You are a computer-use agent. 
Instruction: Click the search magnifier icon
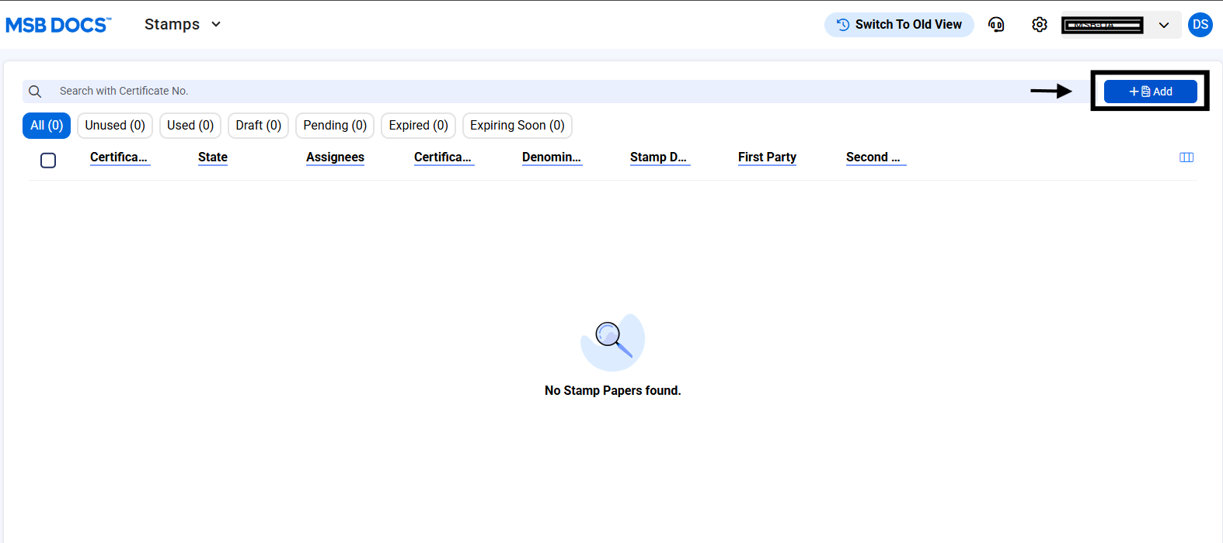(x=35, y=92)
